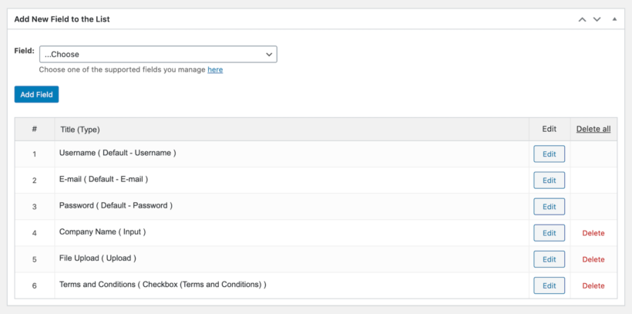Click the 'Delete all' link in the table header
The width and height of the screenshot is (632, 314).
pos(593,129)
